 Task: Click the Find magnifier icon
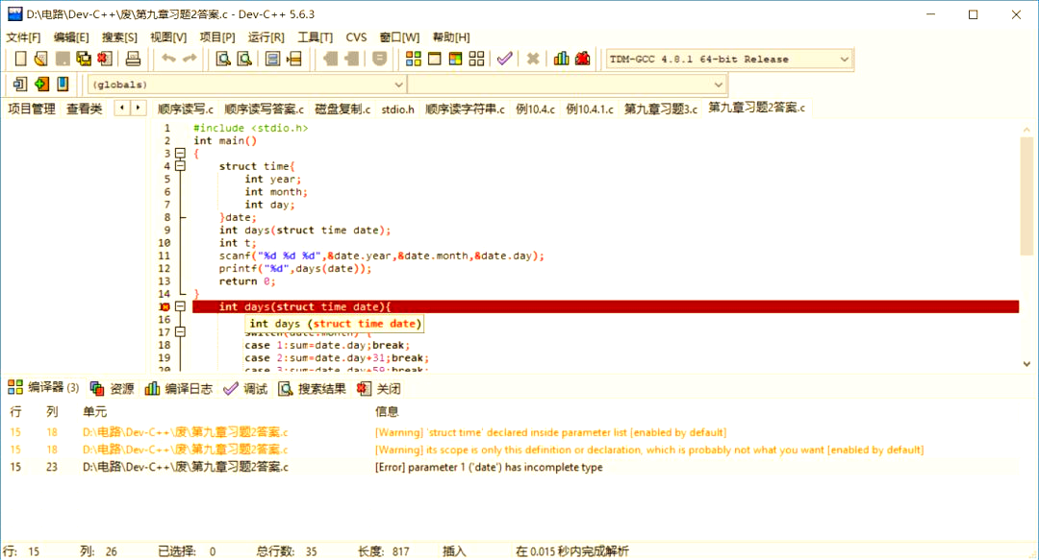[223, 59]
